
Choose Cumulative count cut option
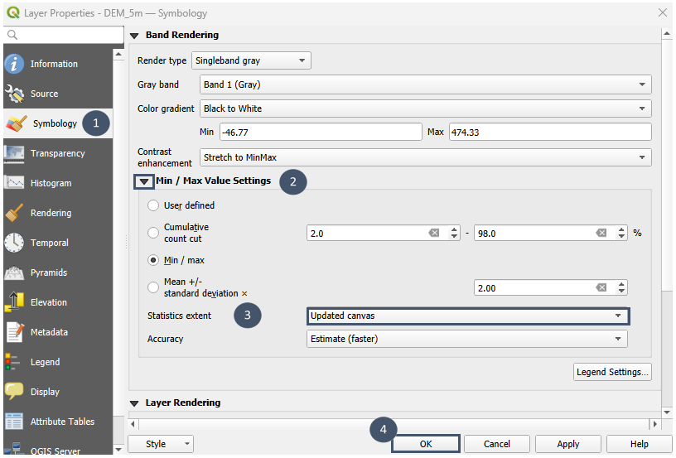tap(153, 233)
